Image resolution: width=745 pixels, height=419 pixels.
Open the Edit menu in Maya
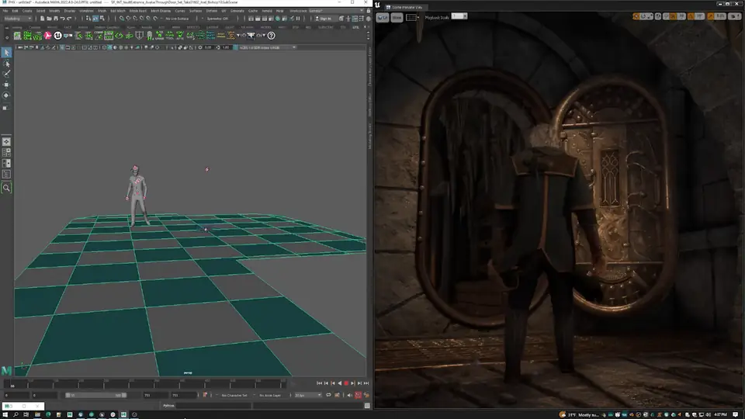[x=16, y=10]
